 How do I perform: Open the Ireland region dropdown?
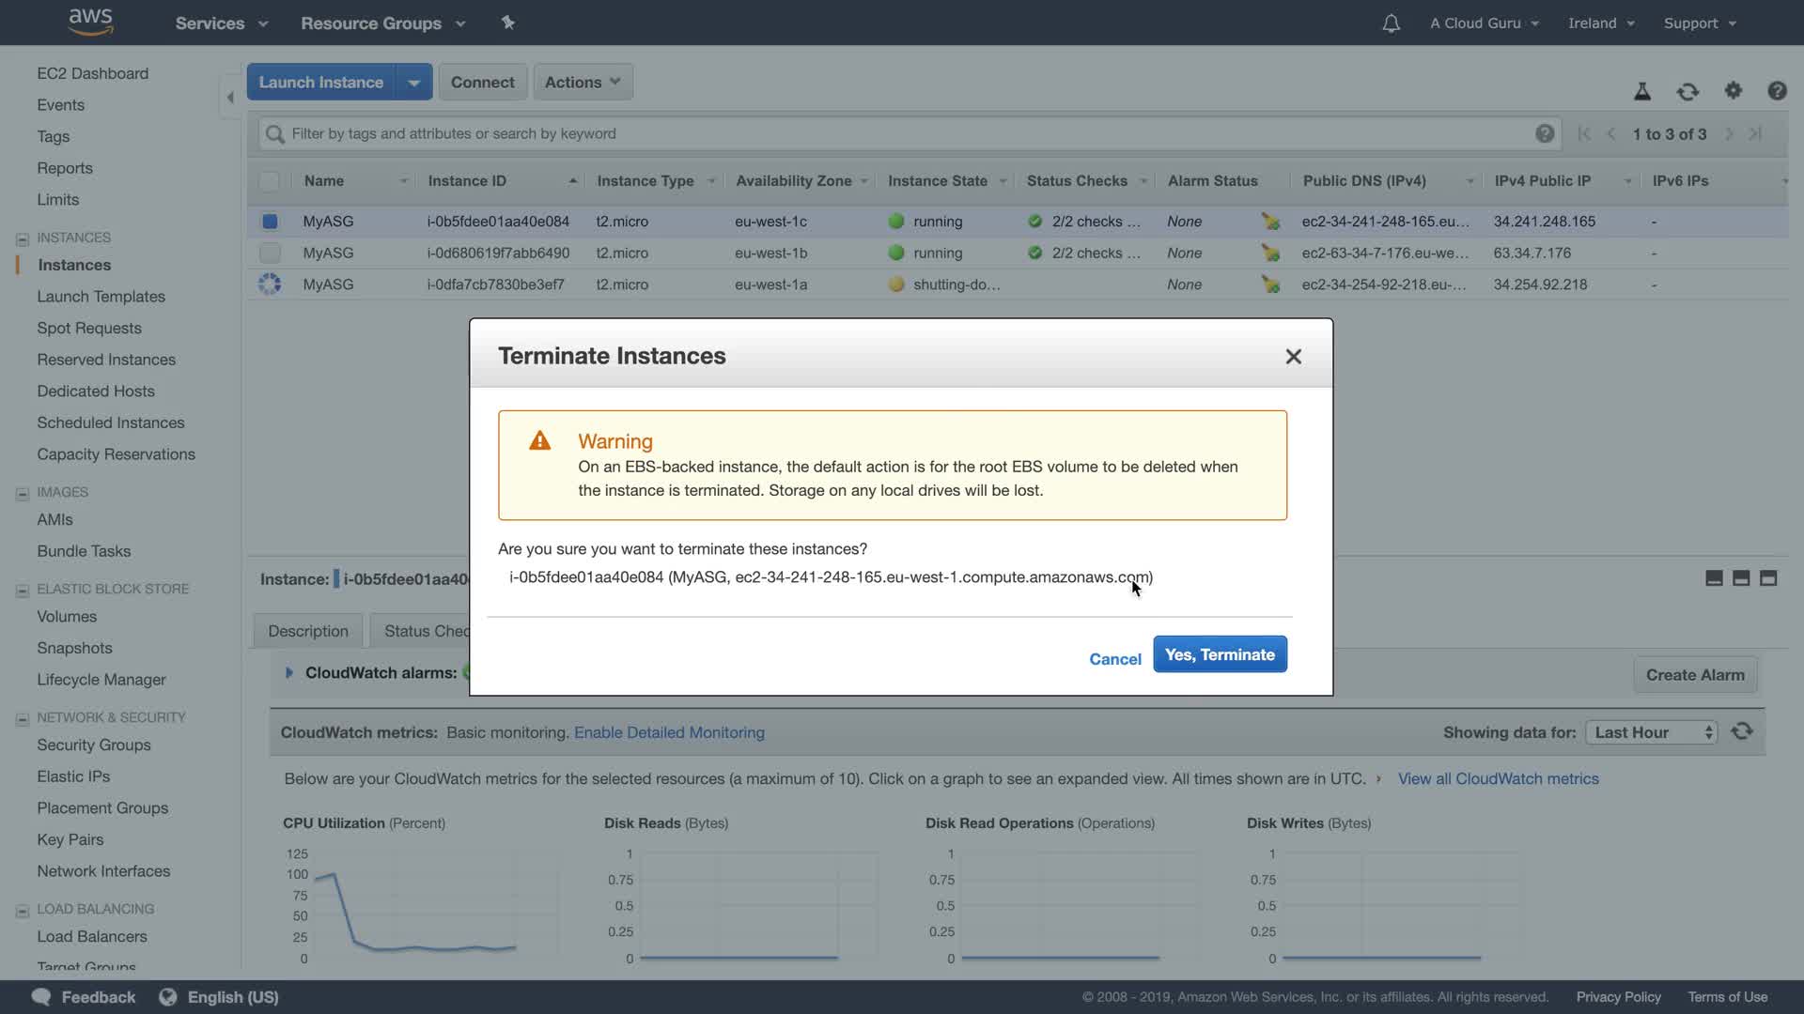(1601, 23)
